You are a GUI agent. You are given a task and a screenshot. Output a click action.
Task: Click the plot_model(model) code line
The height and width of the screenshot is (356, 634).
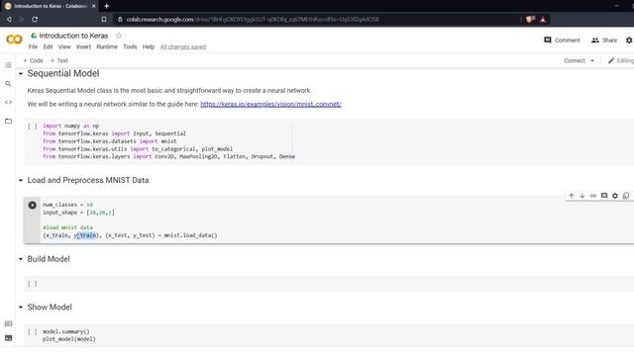click(69, 339)
